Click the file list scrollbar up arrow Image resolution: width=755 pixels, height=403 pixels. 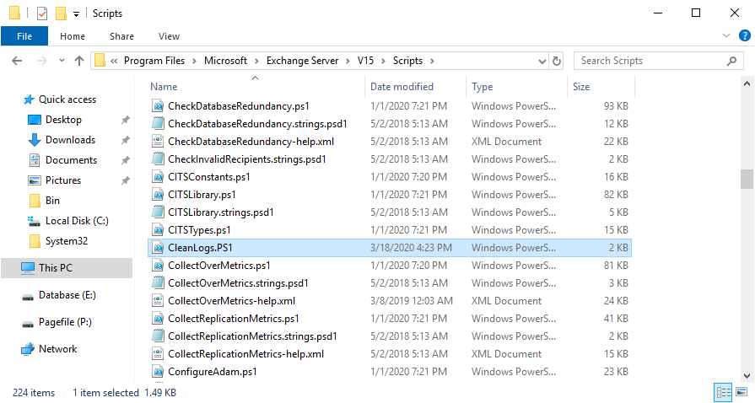pyautogui.click(x=747, y=83)
